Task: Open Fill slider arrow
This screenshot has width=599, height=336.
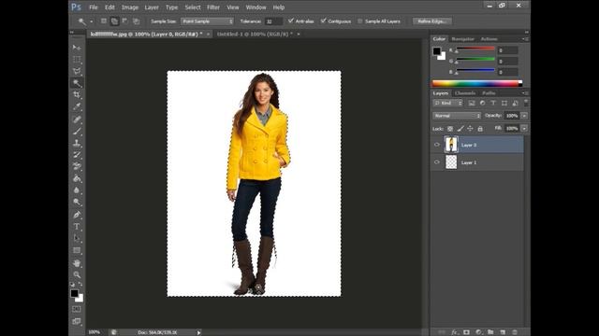Action: [x=524, y=129]
